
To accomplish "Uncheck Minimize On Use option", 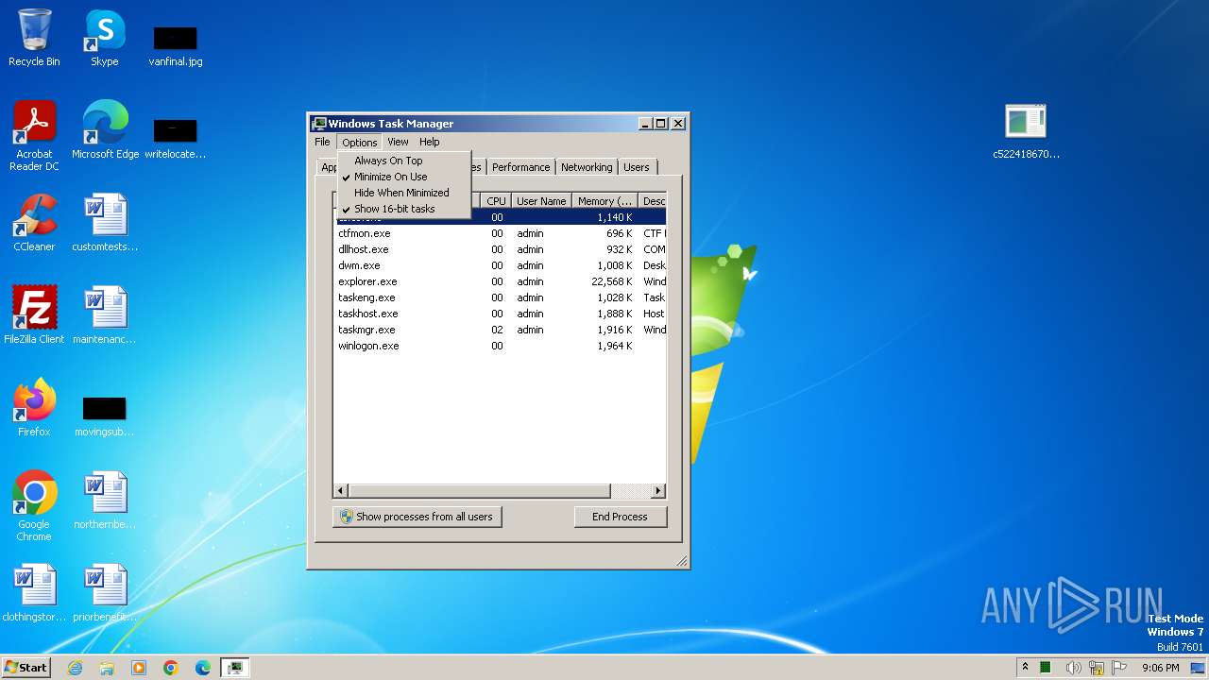I will click(403, 177).
